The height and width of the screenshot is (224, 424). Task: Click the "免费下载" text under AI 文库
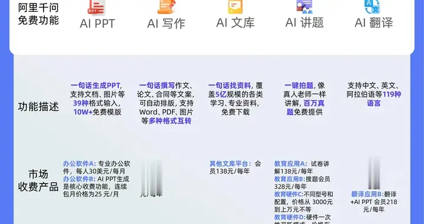pos(235,112)
